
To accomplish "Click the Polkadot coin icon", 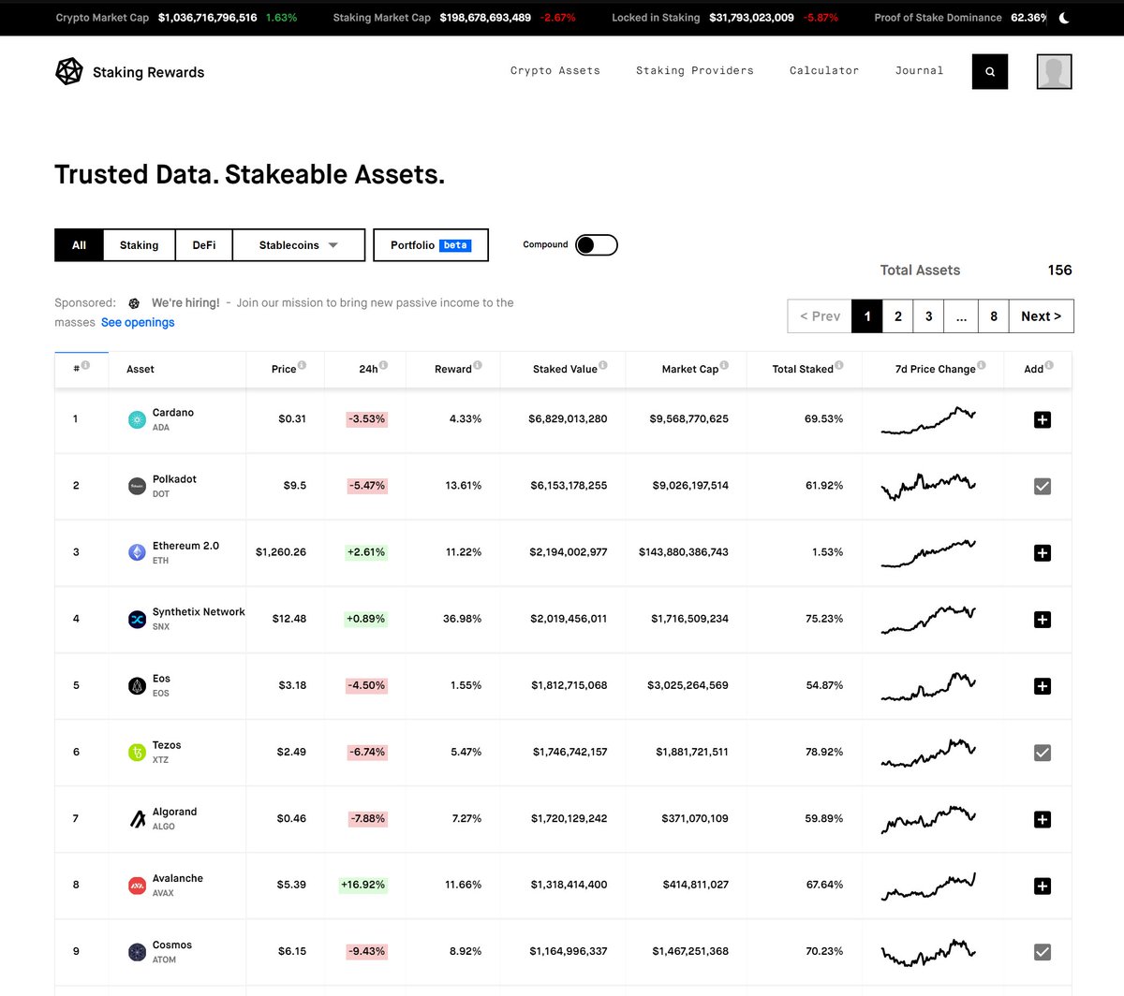I will tap(137, 486).
